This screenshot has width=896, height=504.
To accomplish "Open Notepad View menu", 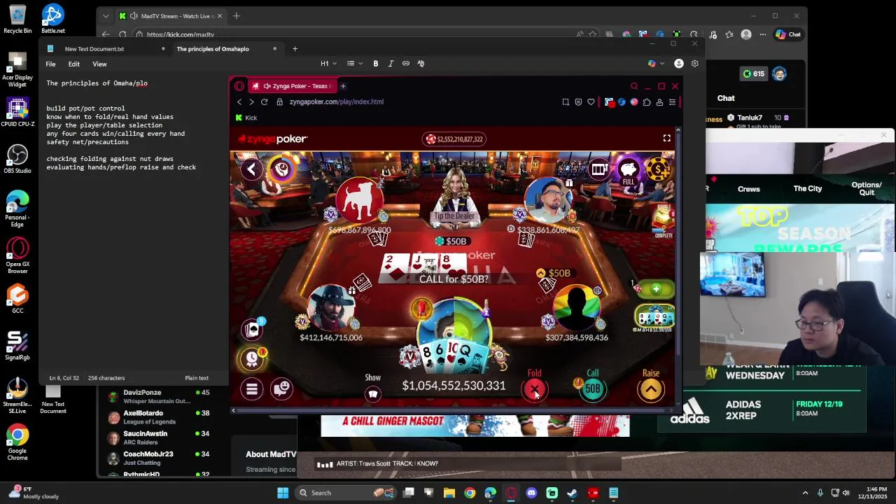I will (x=99, y=64).
